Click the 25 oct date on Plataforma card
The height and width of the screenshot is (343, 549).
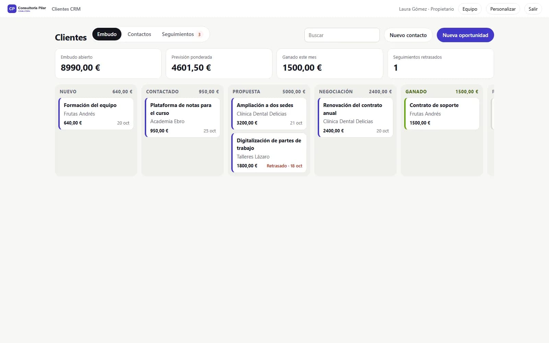pos(210,131)
